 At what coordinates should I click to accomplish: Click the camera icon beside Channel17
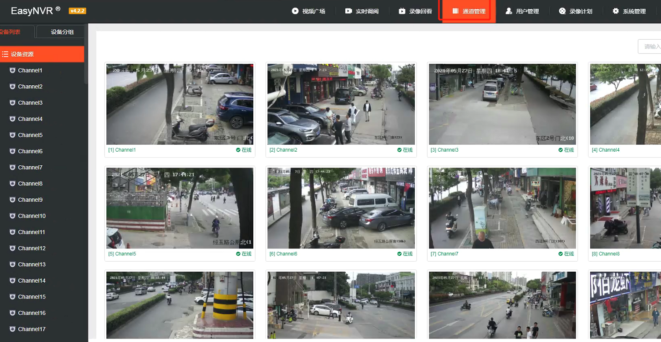point(12,329)
